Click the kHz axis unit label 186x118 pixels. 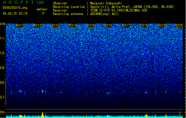tap(3, 24)
